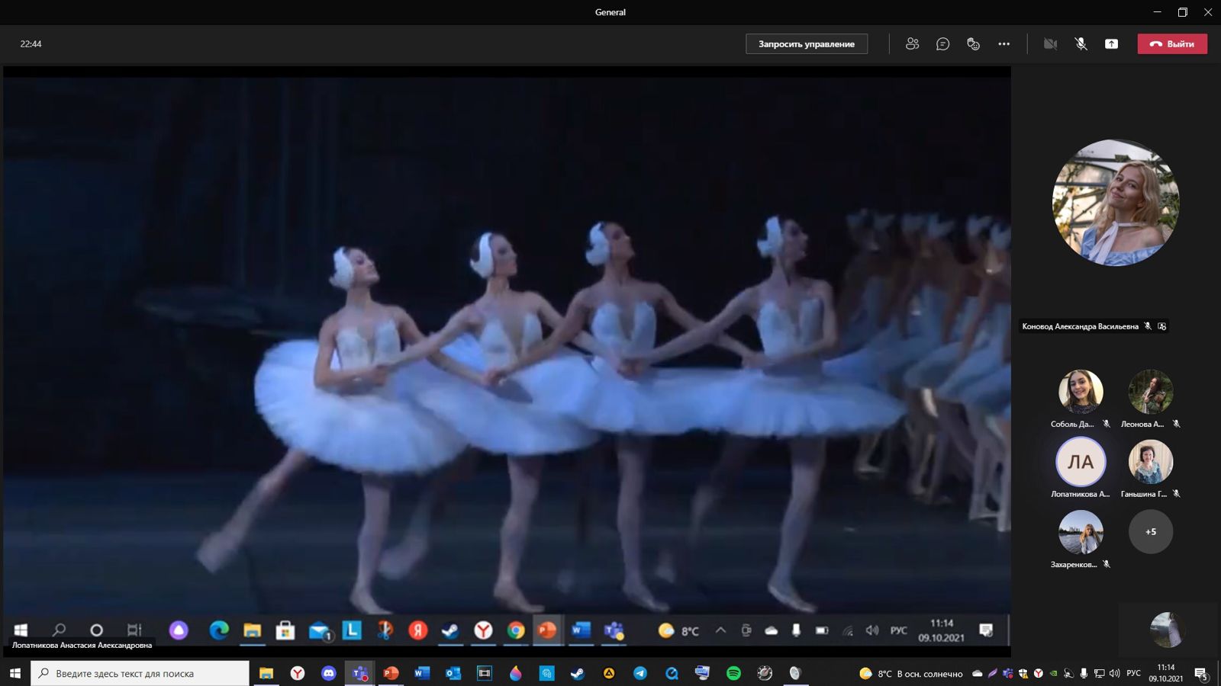The height and width of the screenshot is (686, 1221).
Task: Open the Windows Start menu
Action: (x=15, y=673)
